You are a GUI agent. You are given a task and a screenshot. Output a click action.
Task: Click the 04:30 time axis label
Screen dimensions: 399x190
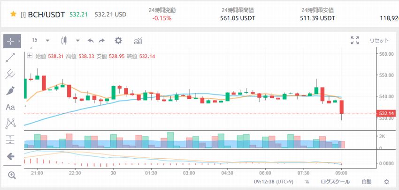click(227, 173)
